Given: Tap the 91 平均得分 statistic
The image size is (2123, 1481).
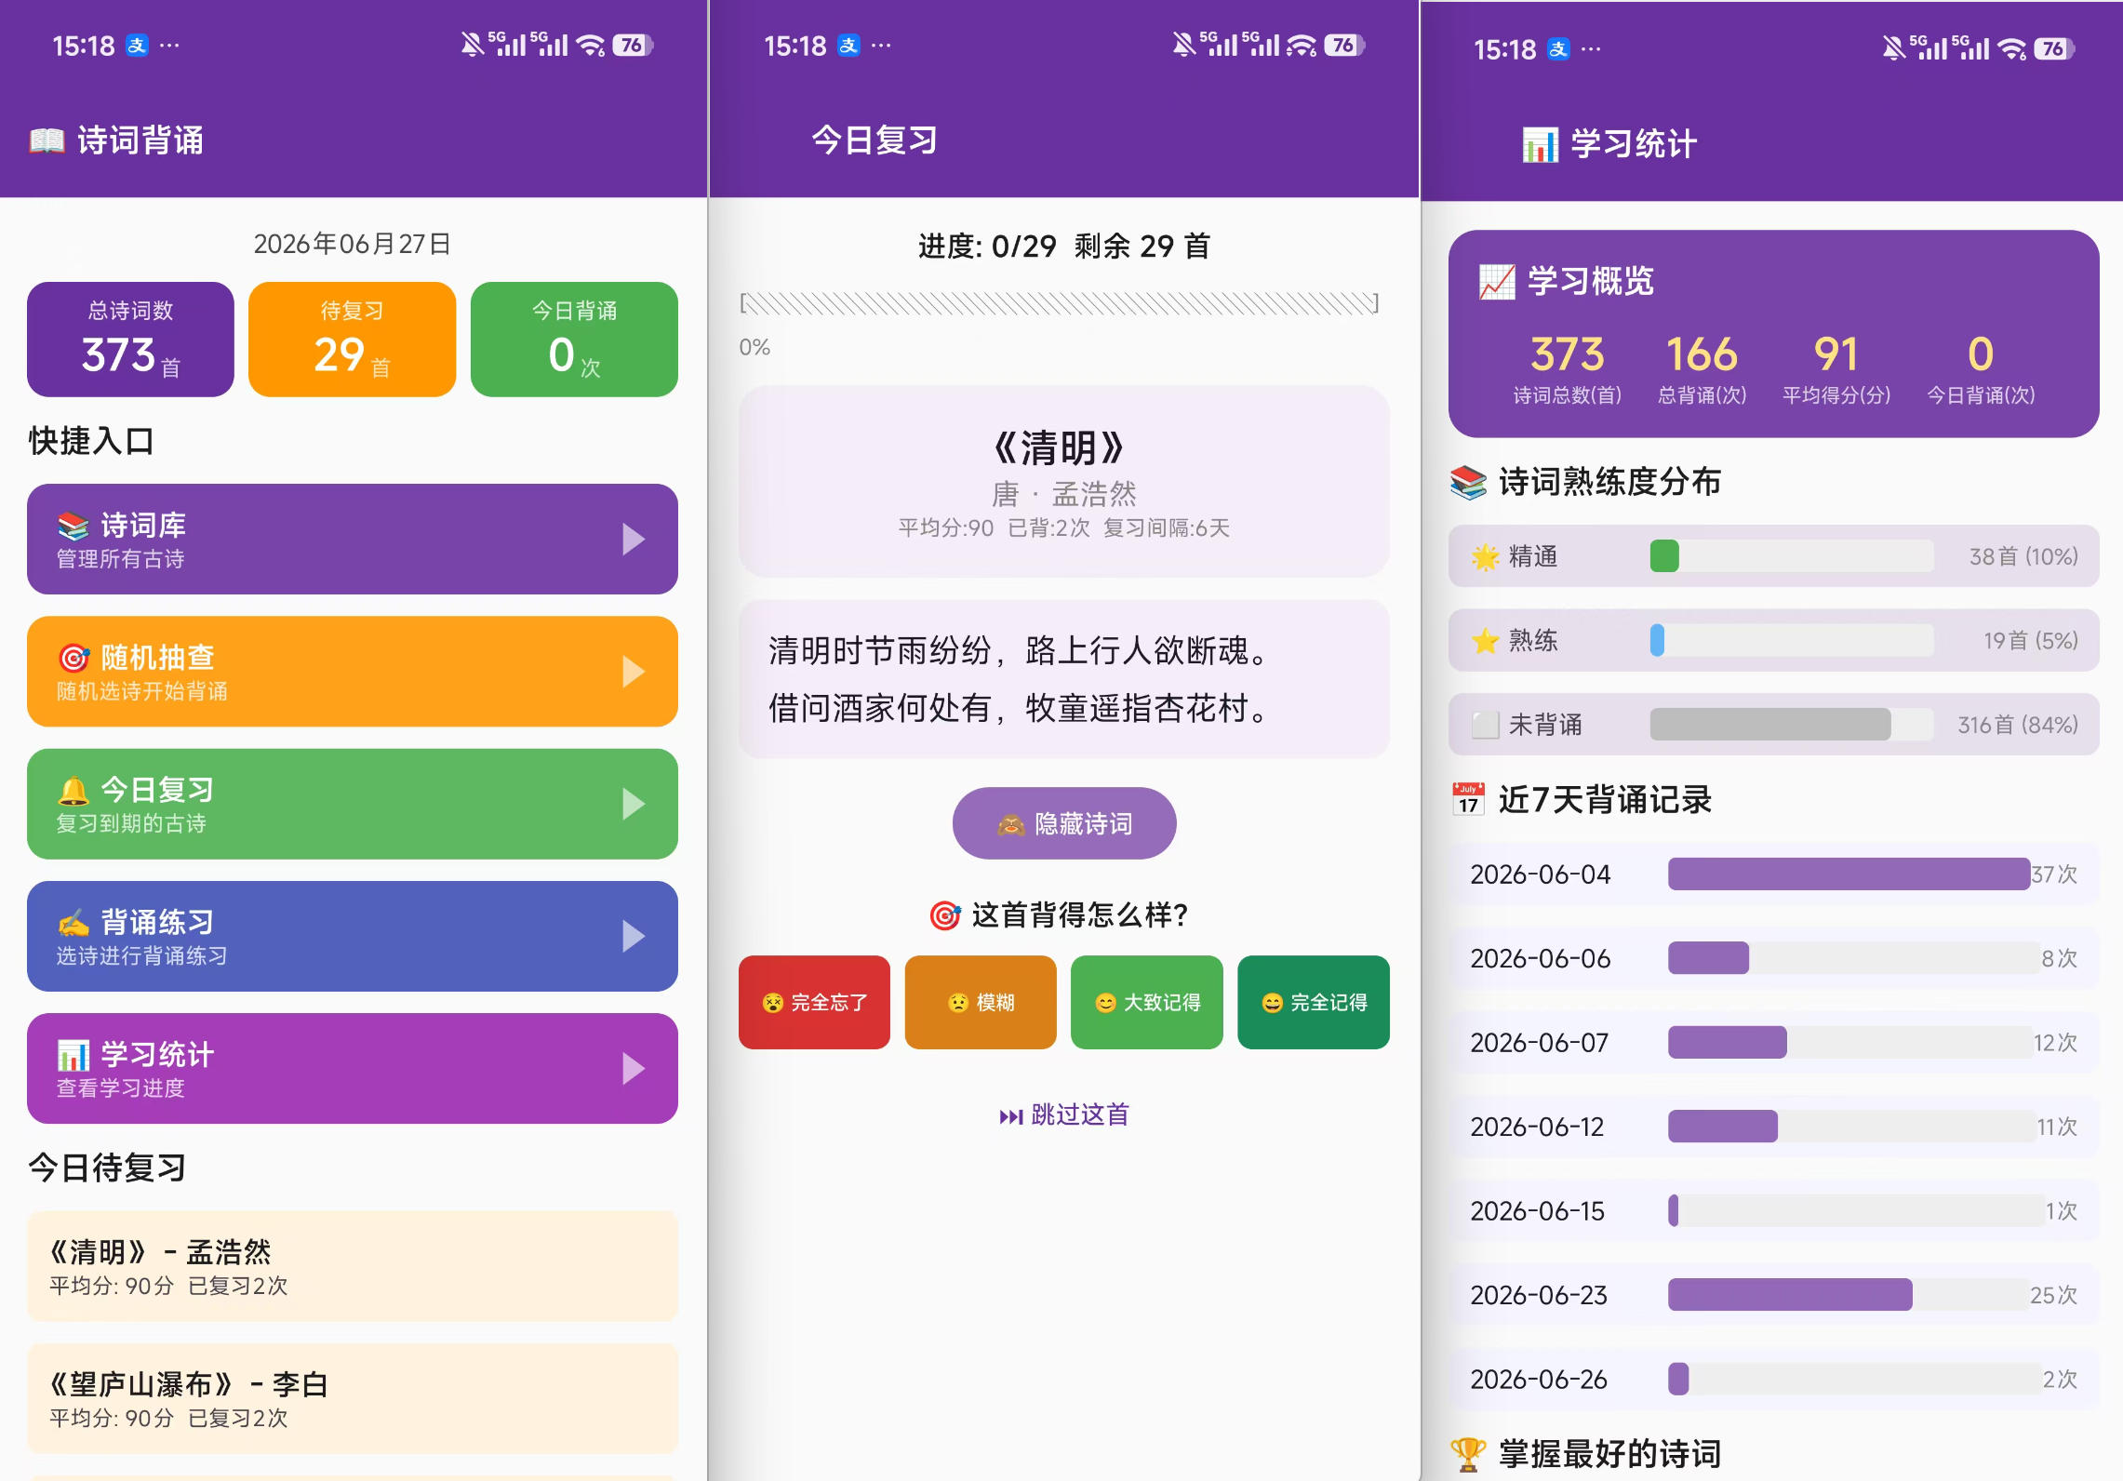Looking at the screenshot, I should [1836, 369].
